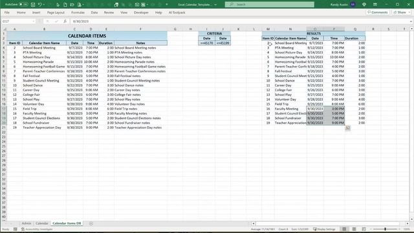414x233 pixels.
Task: Click Accessibility Investigate in status bar
Action: (37, 229)
